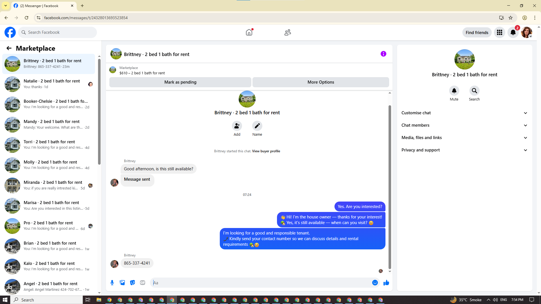This screenshot has width=541, height=304.
Task: Close the Messenger Facebook tab
Action: click(x=72, y=6)
